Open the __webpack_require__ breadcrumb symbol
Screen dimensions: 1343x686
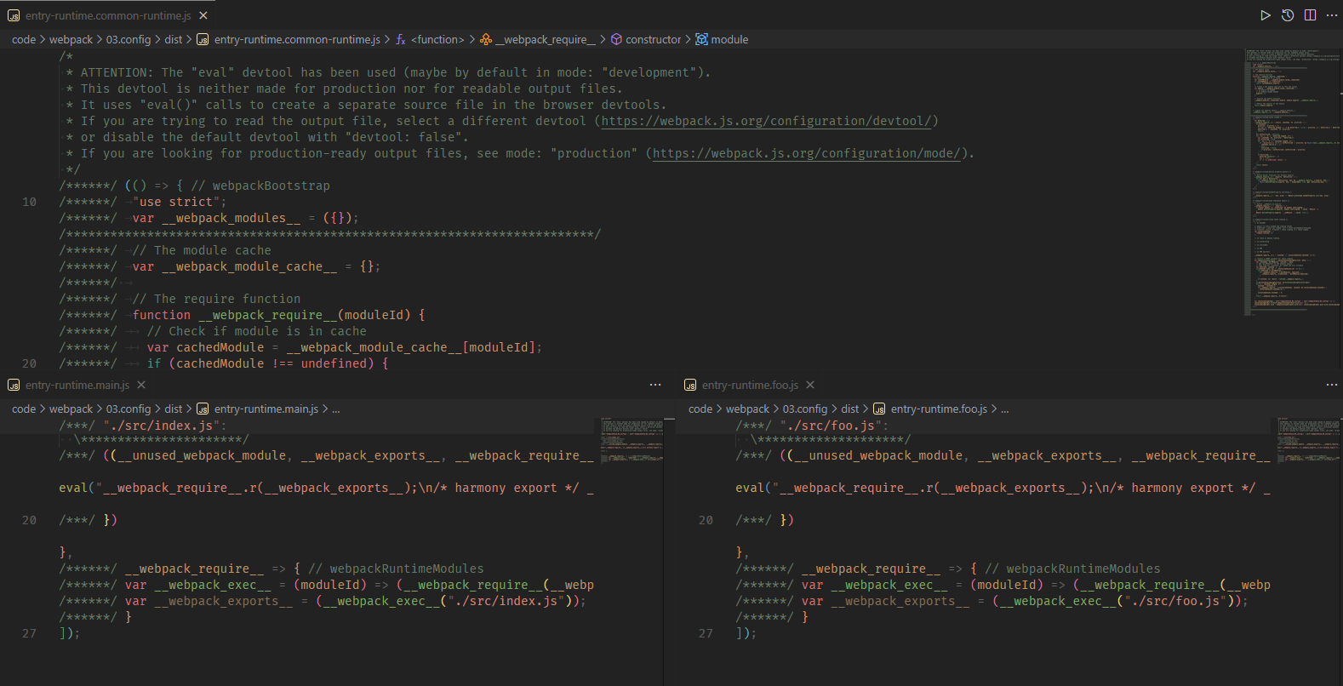546,39
